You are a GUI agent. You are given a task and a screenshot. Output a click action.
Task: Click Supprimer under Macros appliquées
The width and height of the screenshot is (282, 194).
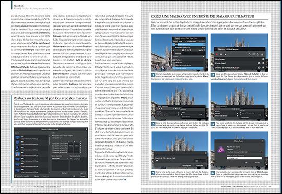click(83, 173)
